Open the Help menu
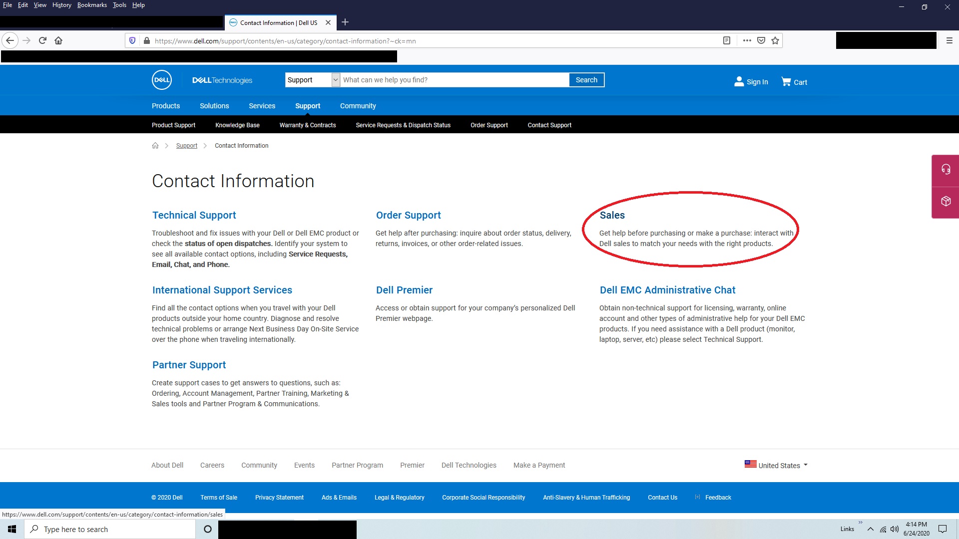 [x=138, y=5]
